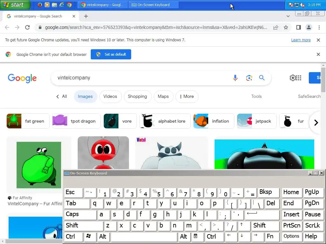Screen dimensions: 326x244
Task: Open the Chrome profile avatar
Action: point(309,27)
